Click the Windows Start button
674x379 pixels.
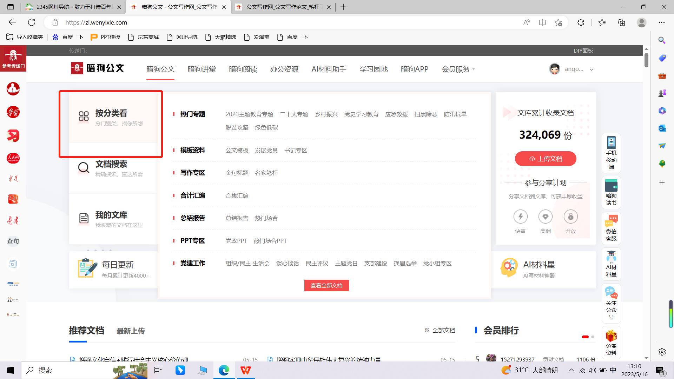point(11,370)
